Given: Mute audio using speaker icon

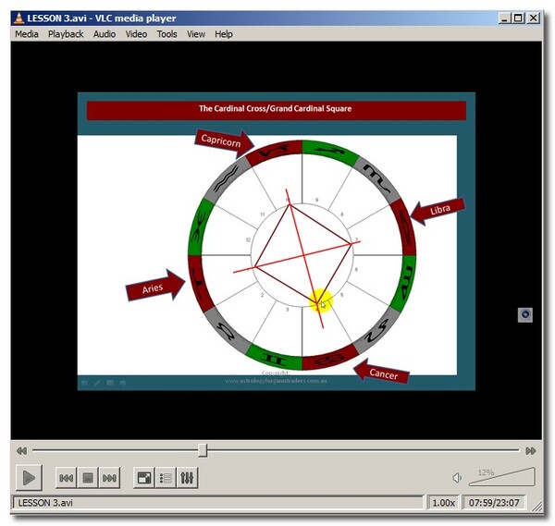Looking at the screenshot, I should click(457, 478).
